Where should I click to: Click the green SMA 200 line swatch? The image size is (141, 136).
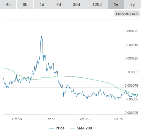73,128
